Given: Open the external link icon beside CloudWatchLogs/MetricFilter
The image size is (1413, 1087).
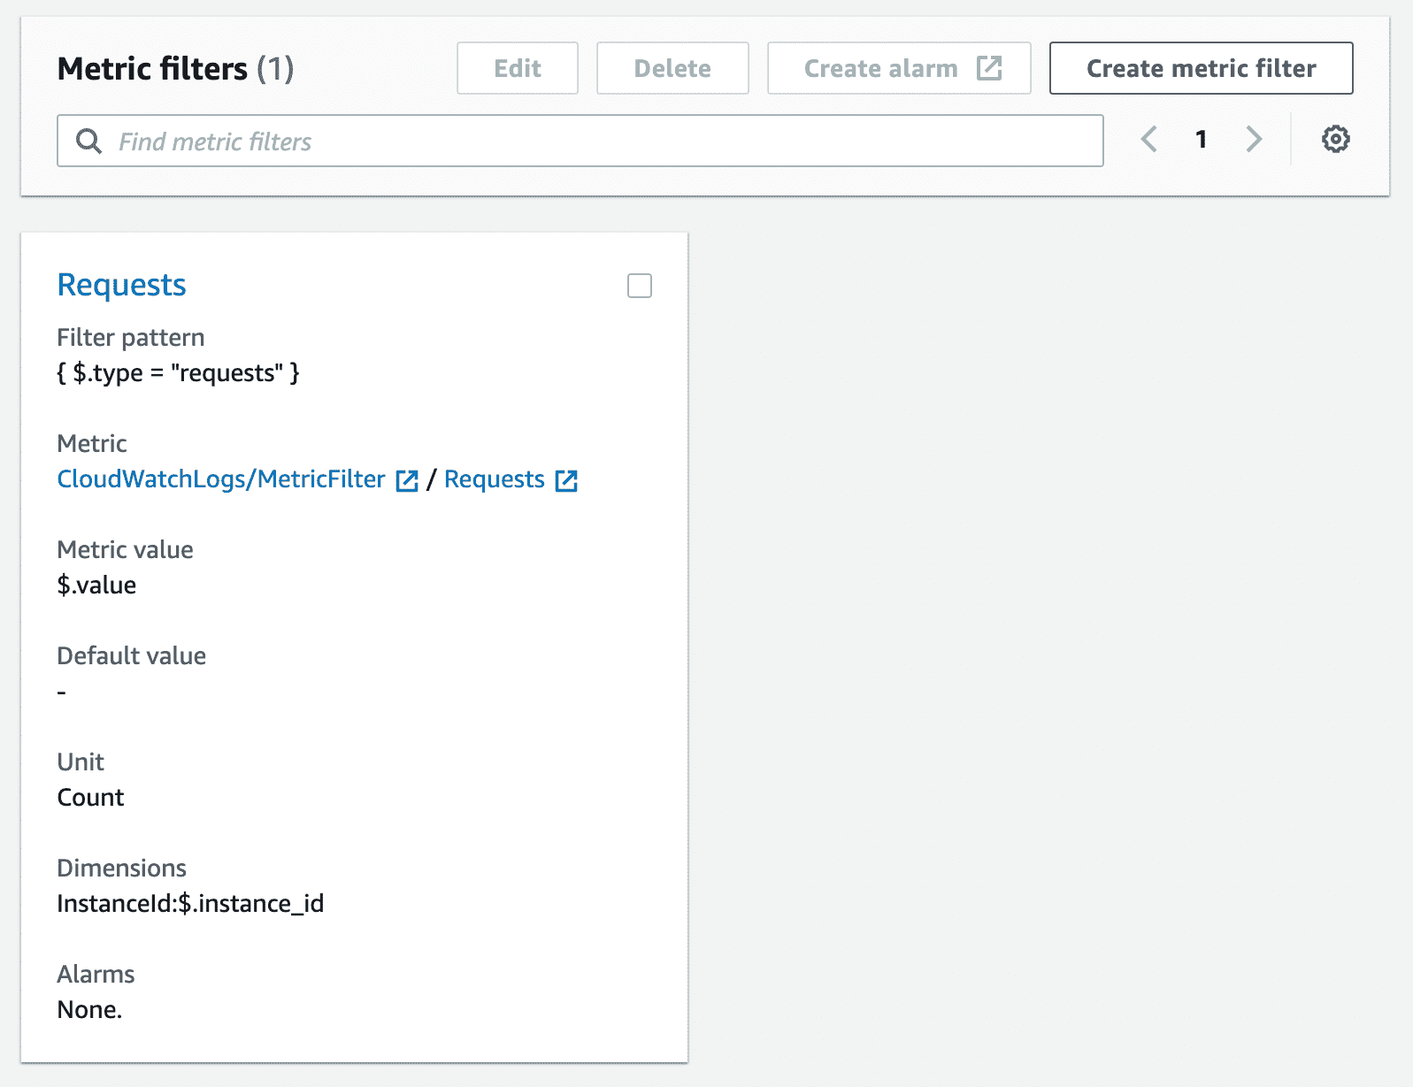Looking at the screenshot, I should tap(407, 480).
